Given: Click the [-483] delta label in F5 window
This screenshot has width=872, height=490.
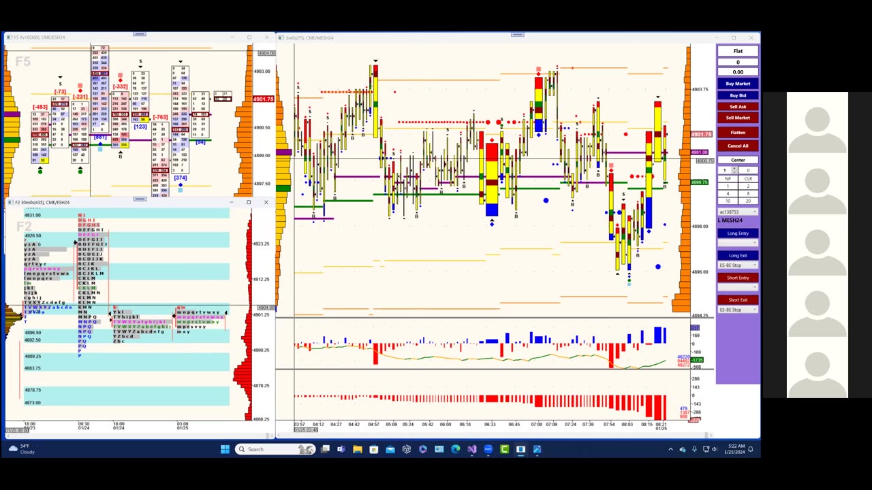Looking at the screenshot, I should coord(40,107).
